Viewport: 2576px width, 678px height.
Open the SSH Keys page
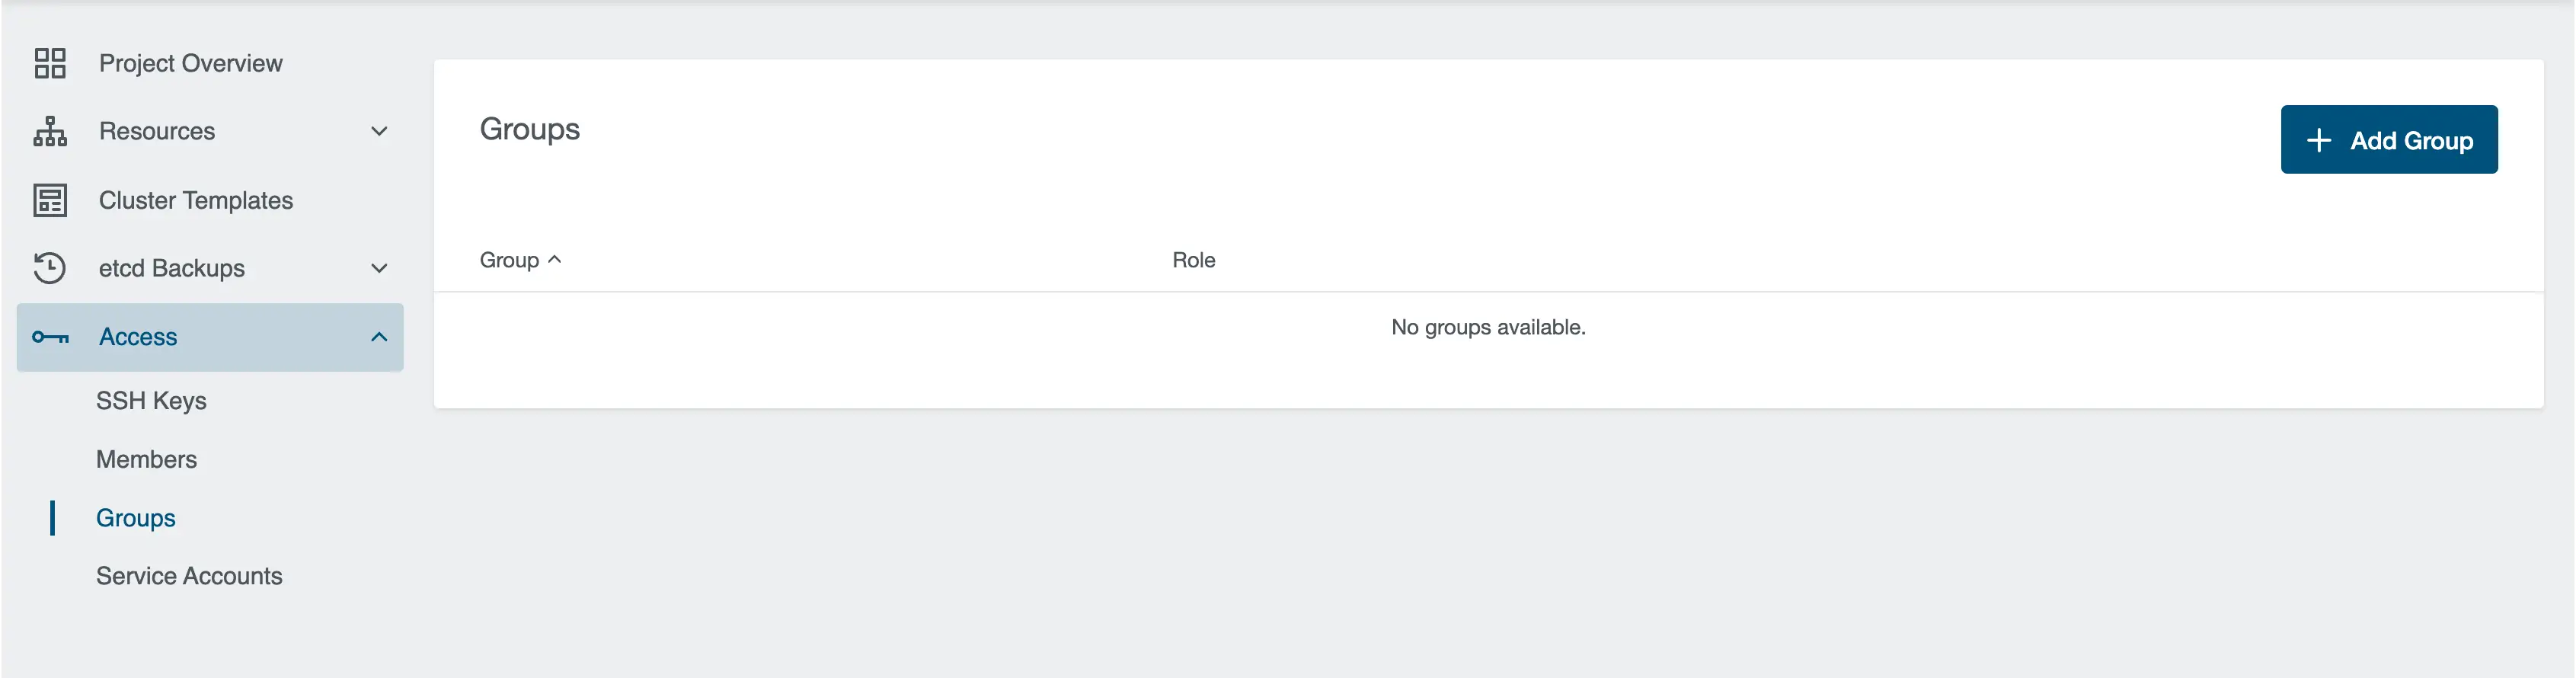pos(150,400)
